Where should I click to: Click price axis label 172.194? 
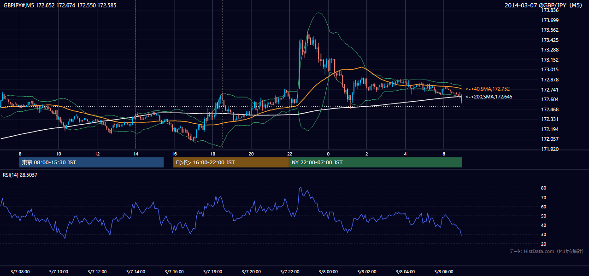[x=550, y=129]
